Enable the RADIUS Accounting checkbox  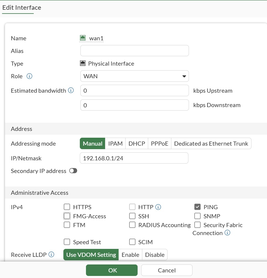pos(132,225)
